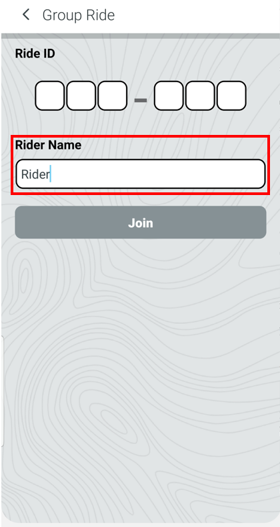Click the dash between Ride ID groups
The width and height of the screenshot is (280, 527).
point(141,100)
